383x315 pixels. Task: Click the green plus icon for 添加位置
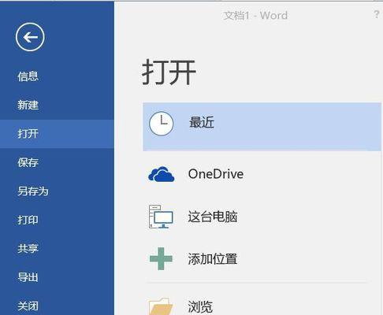(161, 259)
